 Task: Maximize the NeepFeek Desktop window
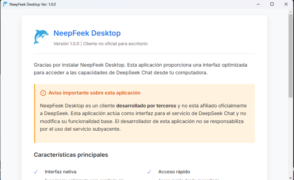pos(272,4)
